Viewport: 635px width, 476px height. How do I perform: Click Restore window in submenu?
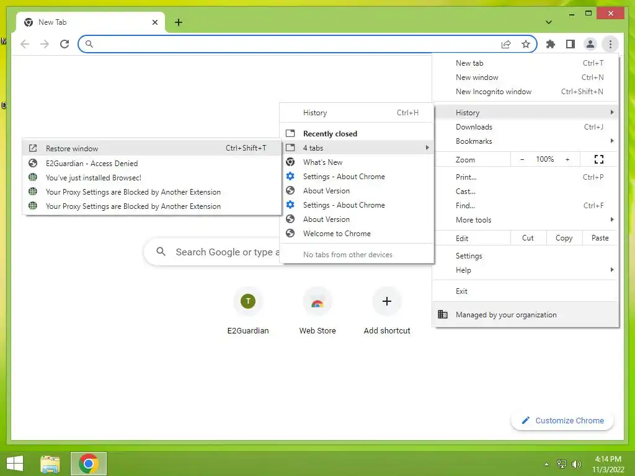click(152, 148)
